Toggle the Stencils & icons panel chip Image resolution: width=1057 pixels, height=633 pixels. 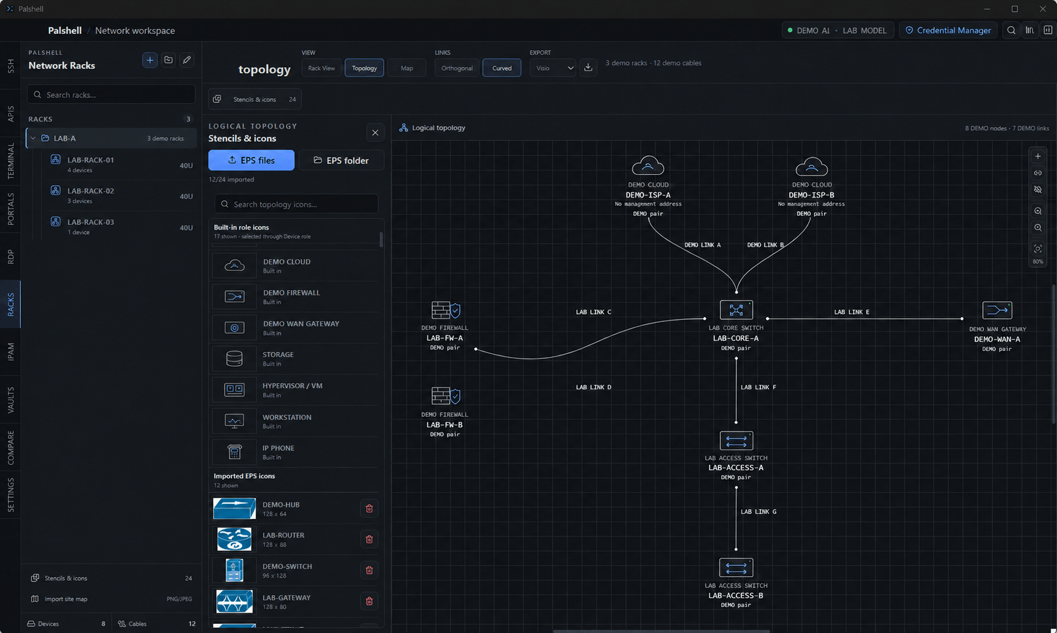click(x=255, y=99)
